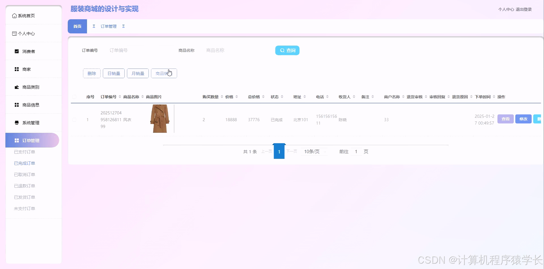The height and width of the screenshot is (269, 544).
Task: Open the 已完成订单 submenu item
Action: 25,163
